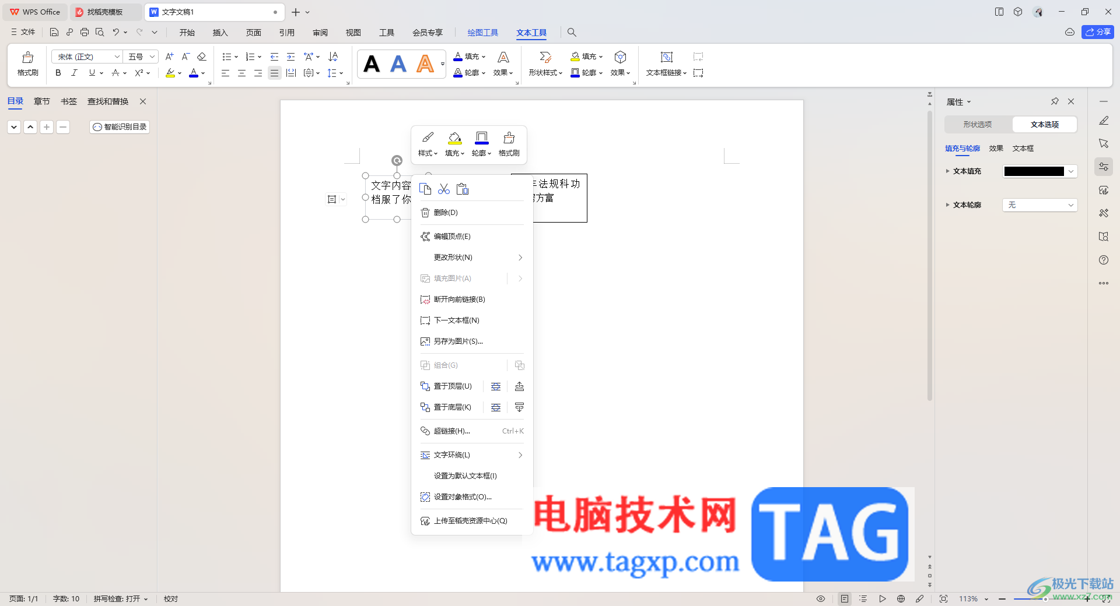Expand the 文本填充 section triangle
1120x606 pixels.
[x=947, y=171]
